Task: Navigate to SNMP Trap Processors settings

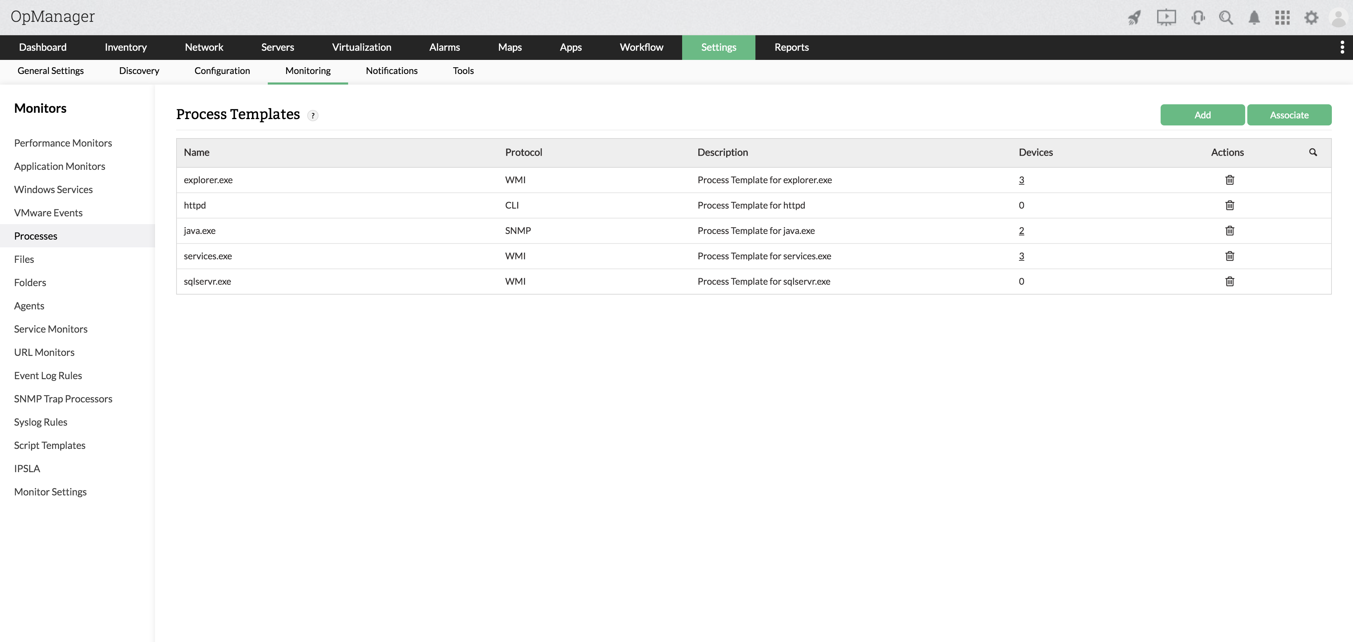Action: tap(63, 399)
